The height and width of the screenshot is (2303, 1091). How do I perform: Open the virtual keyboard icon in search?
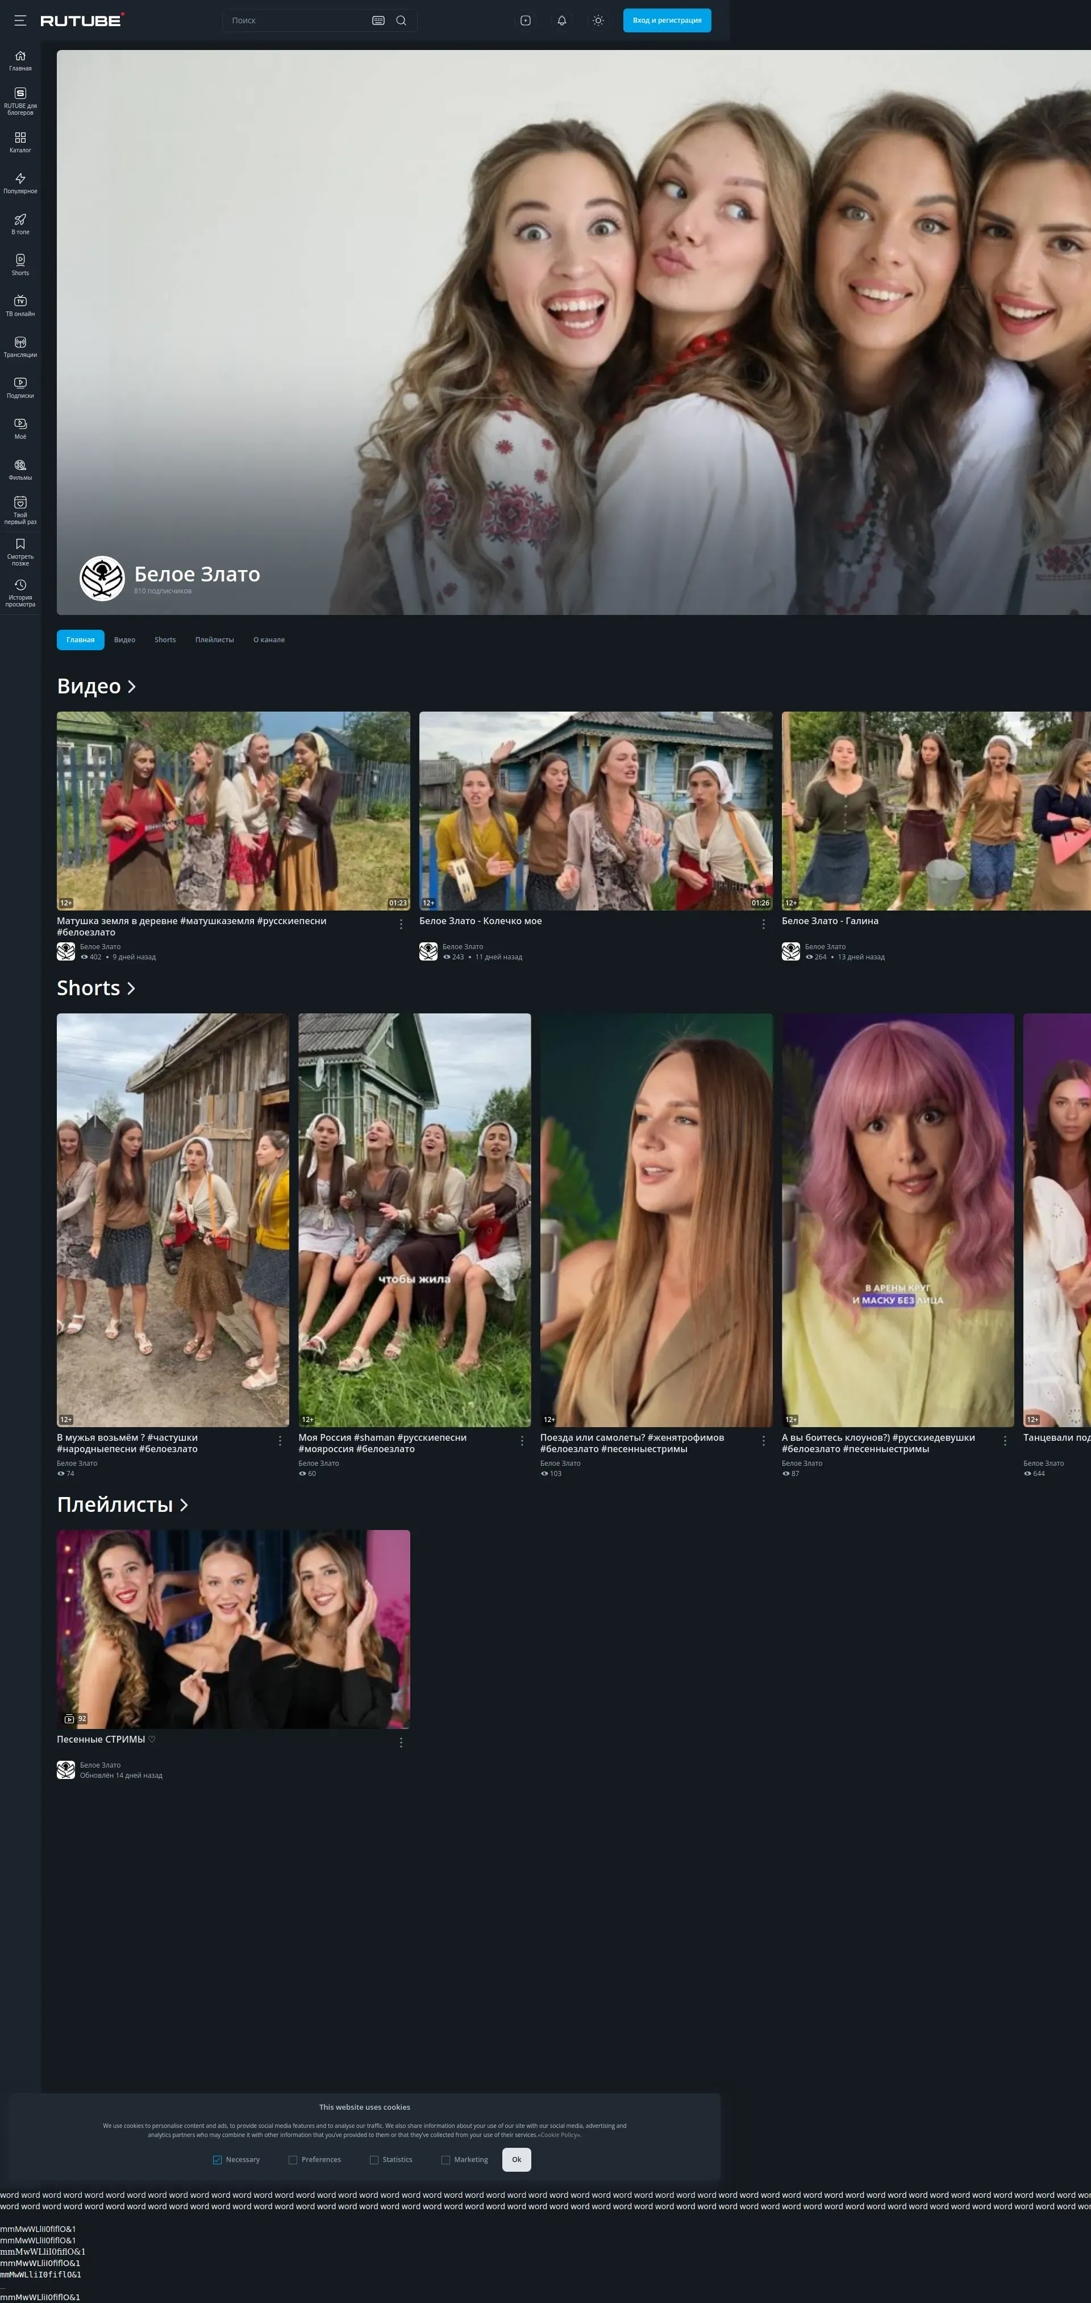(378, 20)
